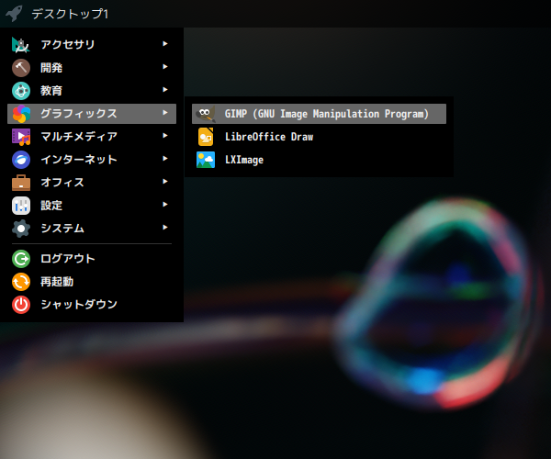The image size is (551, 459).
Task: Click the マルチメディア film icon
Action: [x=21, y=137]
